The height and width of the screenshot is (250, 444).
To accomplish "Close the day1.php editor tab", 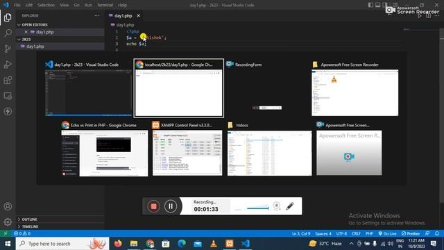I will tap(139, 15).
